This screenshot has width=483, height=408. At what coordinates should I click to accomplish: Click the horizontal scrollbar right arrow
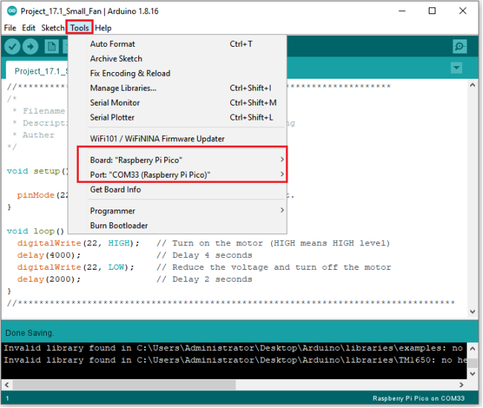coord(461,384)
